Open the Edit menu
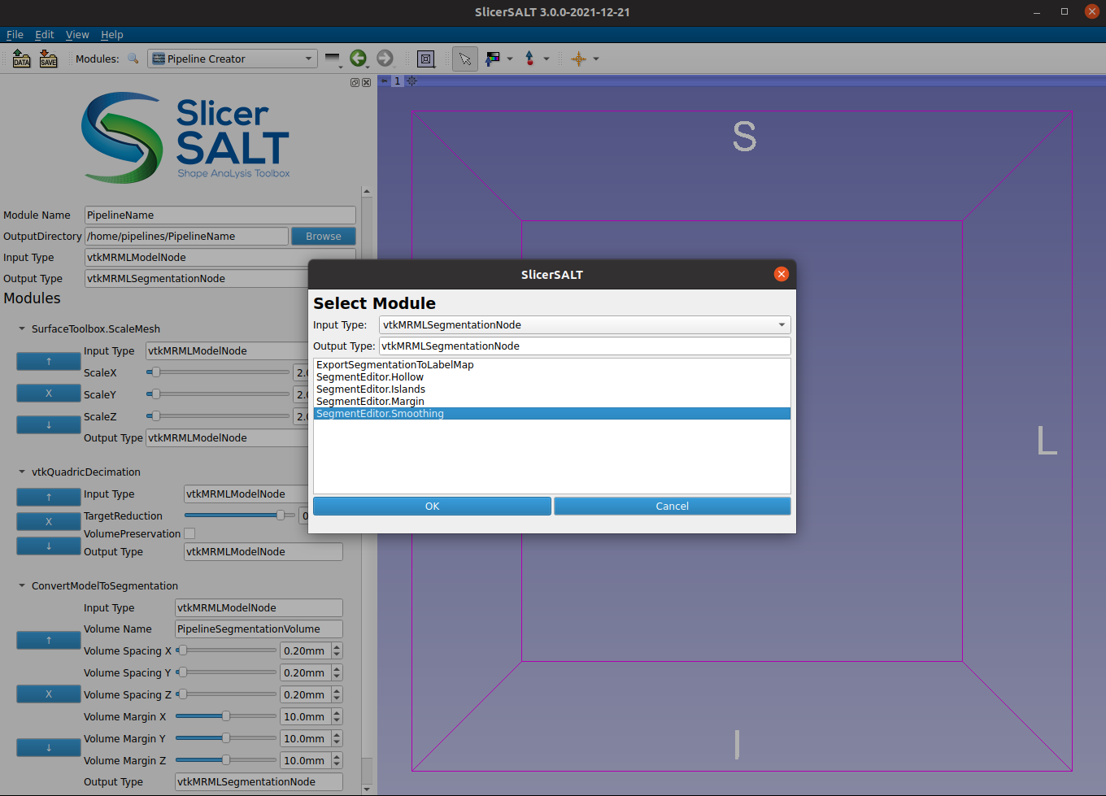Viewport: 1106px width, 796px height. 44,34
